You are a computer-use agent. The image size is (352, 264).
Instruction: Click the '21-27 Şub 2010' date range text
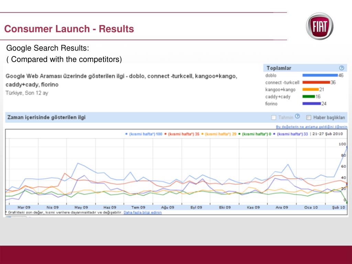click(x=328, y=134)
